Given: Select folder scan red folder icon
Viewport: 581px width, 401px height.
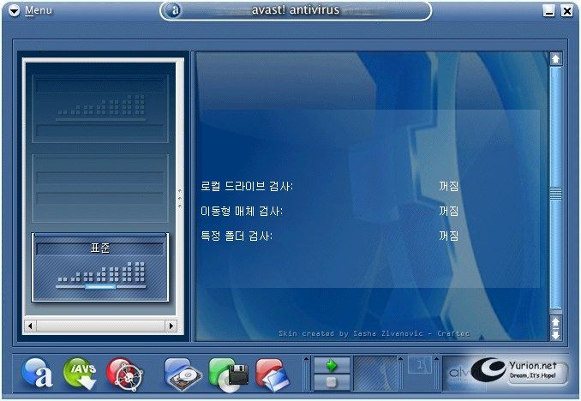Looking at the screenshot, I should pyautogui.click(x=273, y=374).
